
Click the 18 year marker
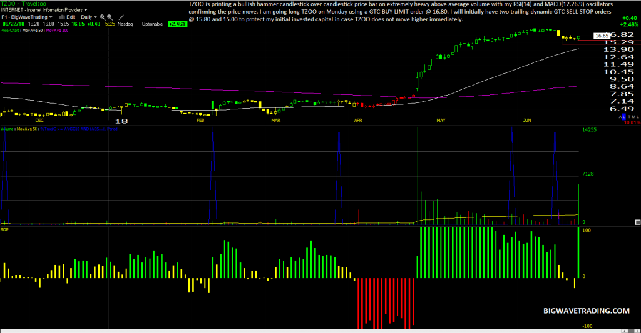pyautogui.click(x=121, y=121)
